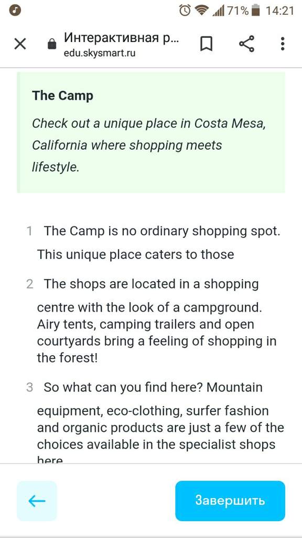Tap the Интерактивная page title
302x538 pixels.
tap(121, 37)
